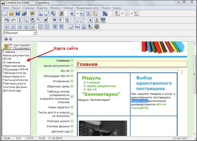Viewport: 197px width, 141px height.
Task: Select the "сортировать" radio button
Action: pos(11,45)
